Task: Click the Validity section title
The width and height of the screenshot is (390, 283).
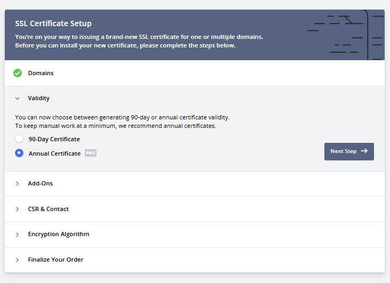Action: (x=39, y=99)
